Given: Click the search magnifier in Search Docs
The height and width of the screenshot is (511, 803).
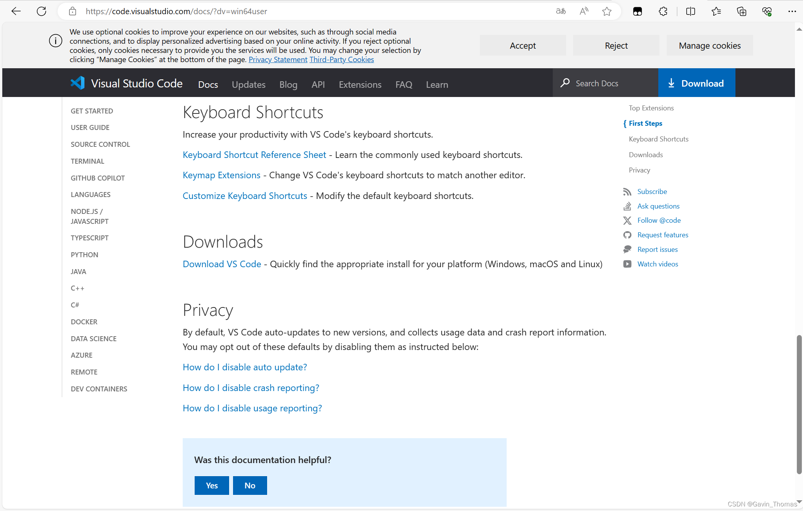Looking at the screenshot, I should [x=565, y=83].
